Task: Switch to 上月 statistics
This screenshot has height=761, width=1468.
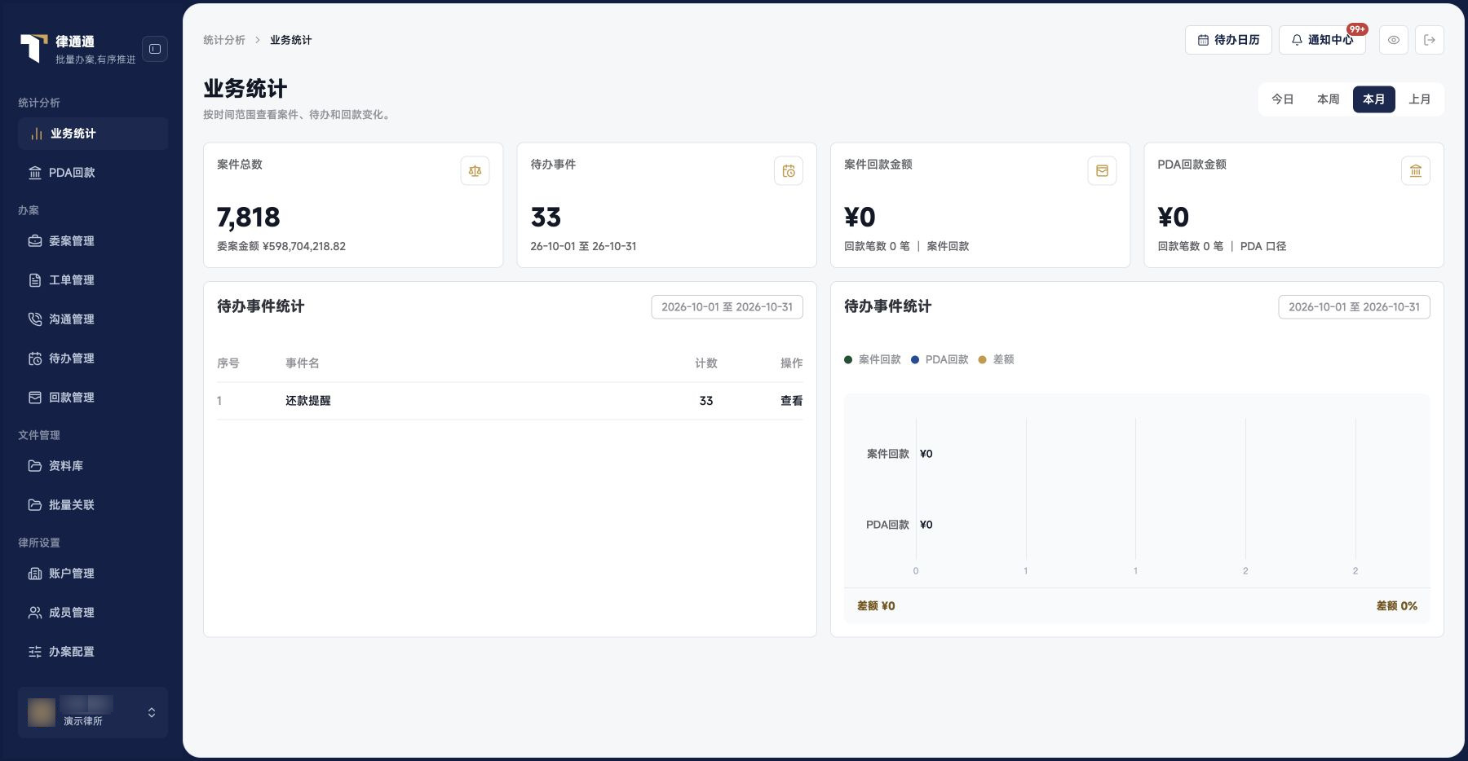Action: 1420,99
